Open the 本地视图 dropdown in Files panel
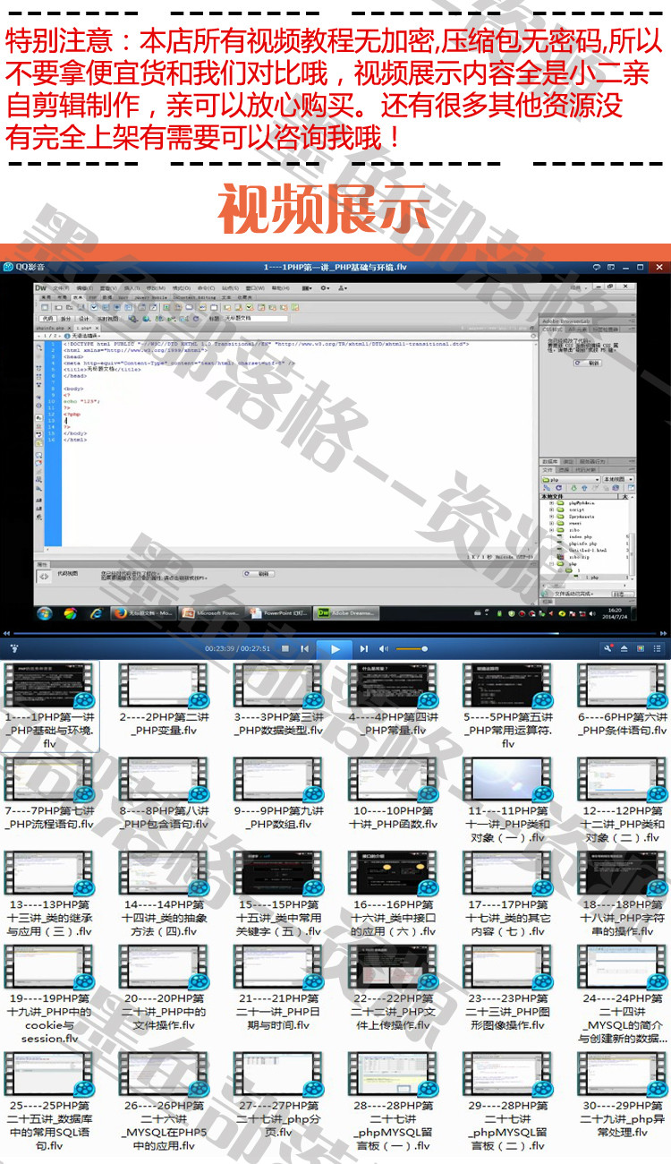 618,480
